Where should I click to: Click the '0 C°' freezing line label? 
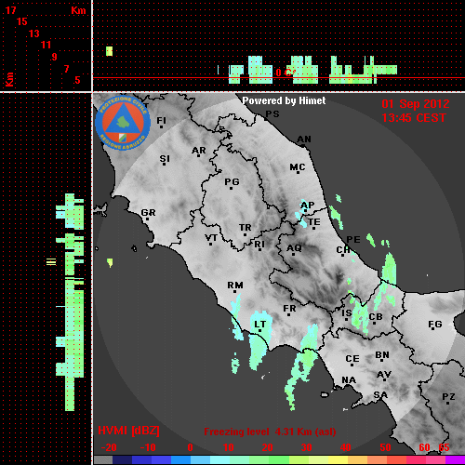click(x=286, y=73)
